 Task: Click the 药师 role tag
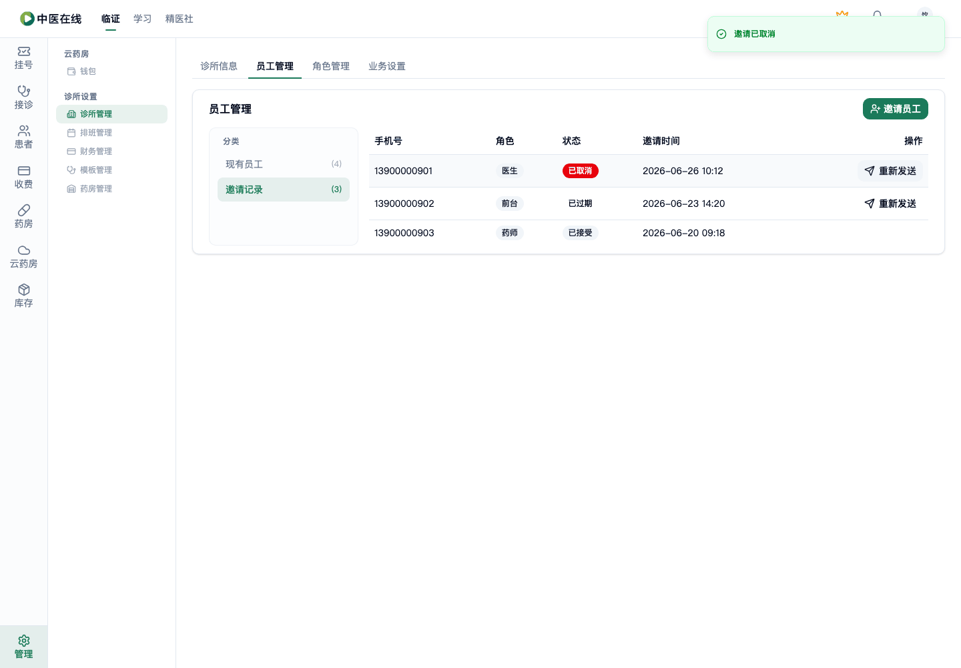(510, 233)
